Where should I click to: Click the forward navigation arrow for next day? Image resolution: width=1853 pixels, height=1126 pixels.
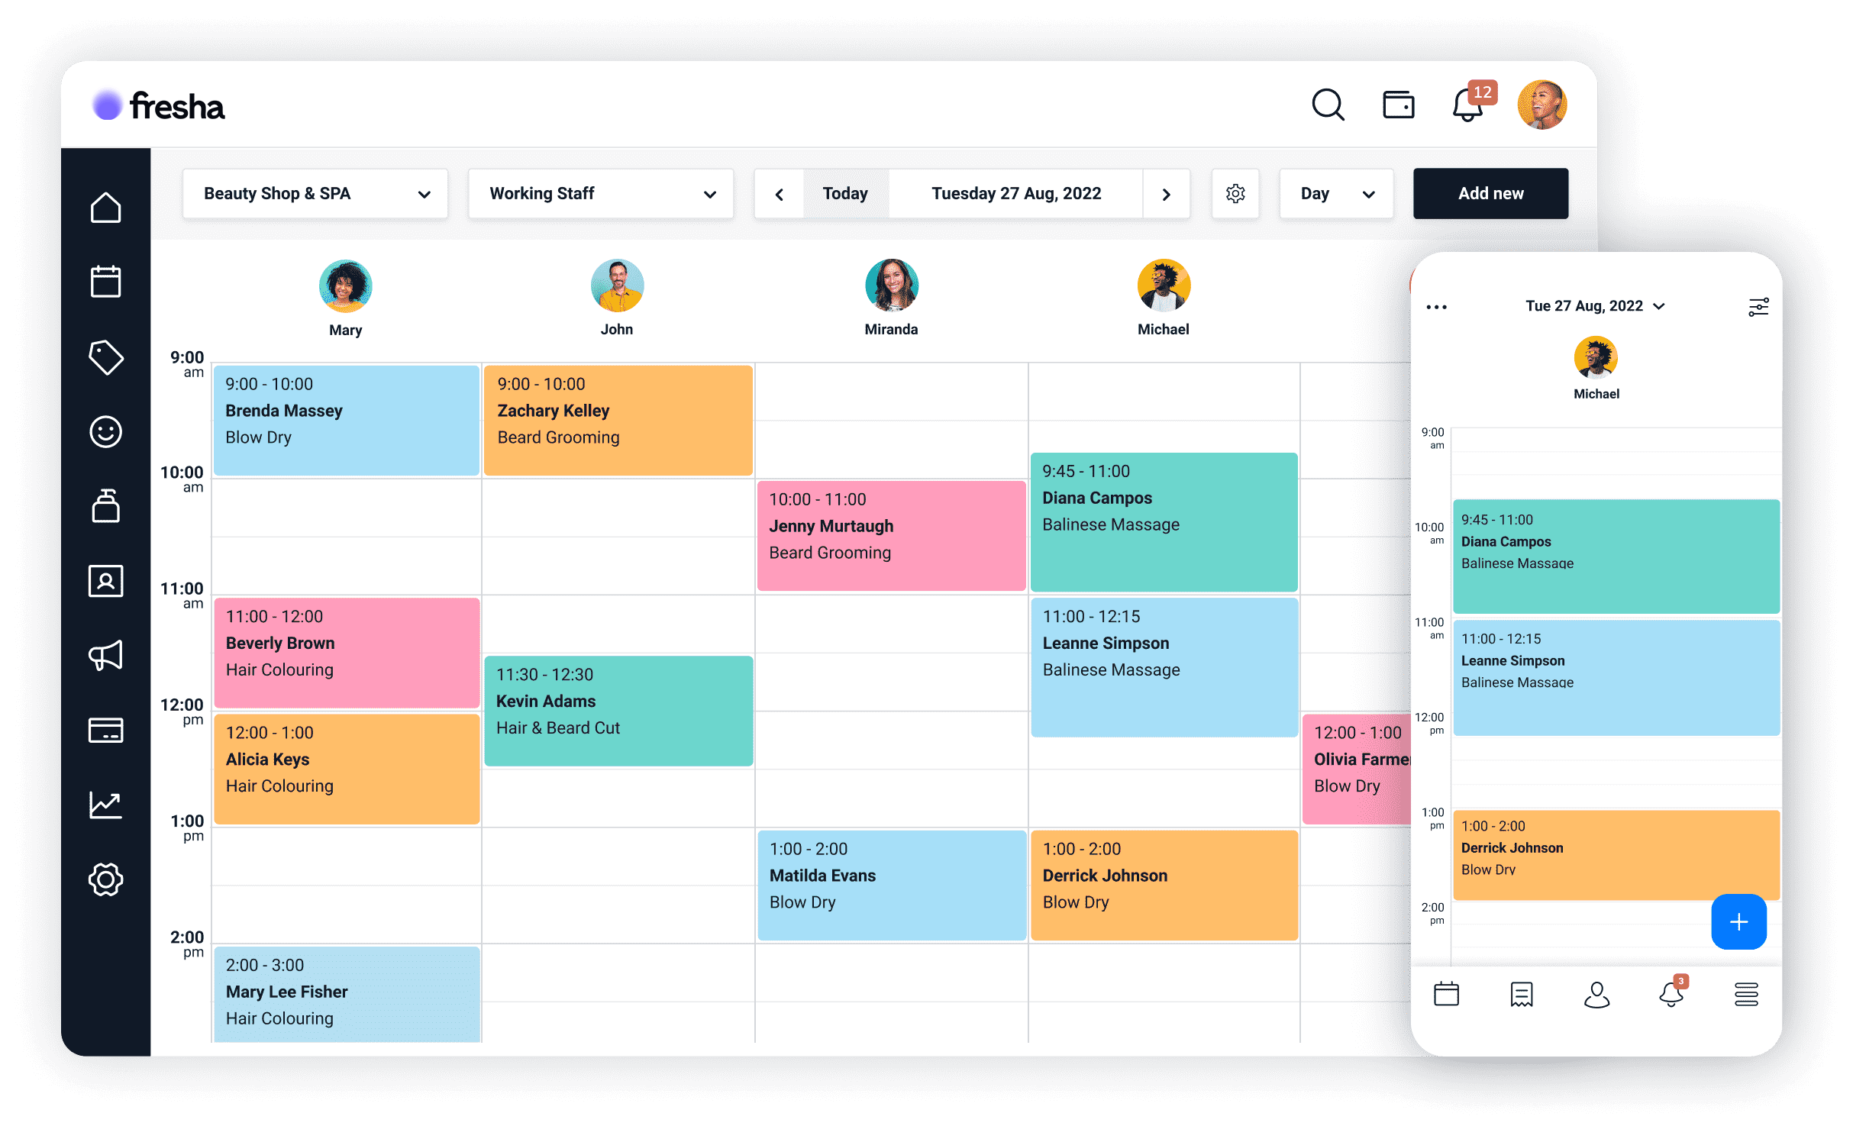click(x=1166, y=195)
